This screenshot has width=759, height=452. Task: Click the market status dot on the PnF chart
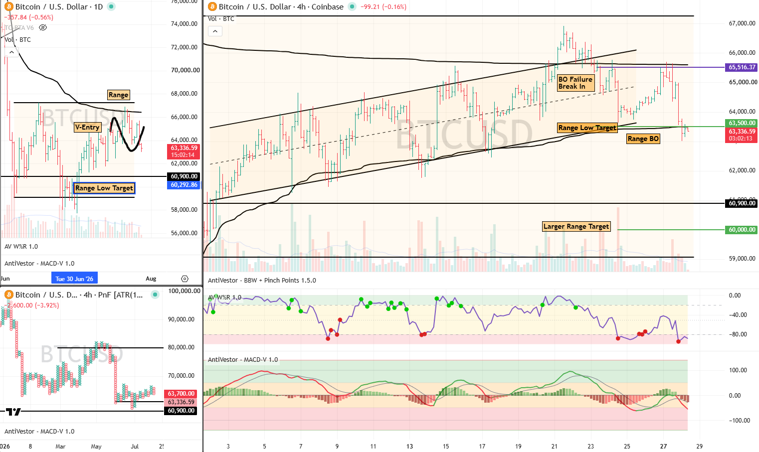[155, 295]
